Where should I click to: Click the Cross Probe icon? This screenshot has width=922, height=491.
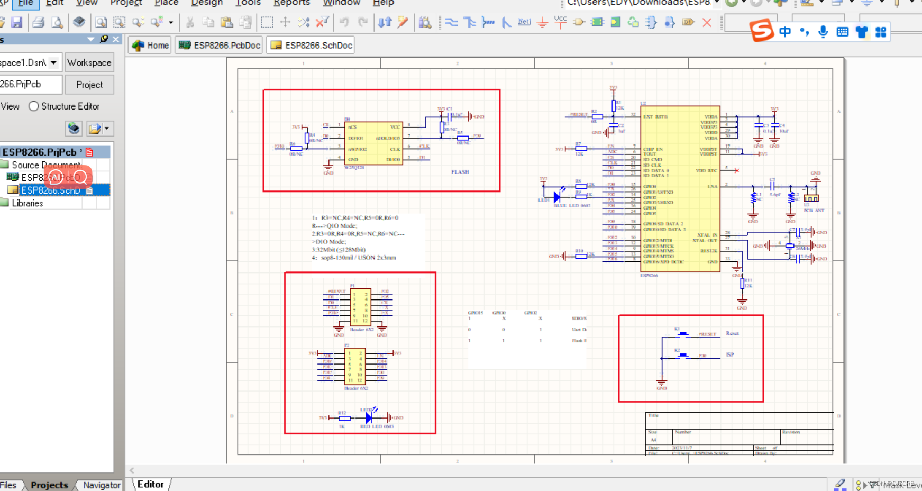tap(403, 22)
